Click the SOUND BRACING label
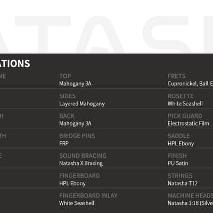The height and width of the screenshot is (213, 213). 83,155
